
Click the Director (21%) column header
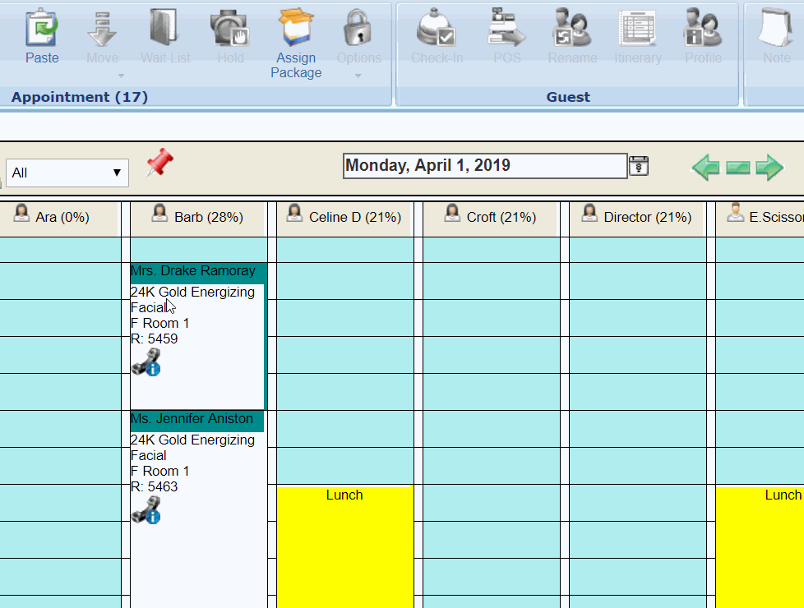pos(637,218)
